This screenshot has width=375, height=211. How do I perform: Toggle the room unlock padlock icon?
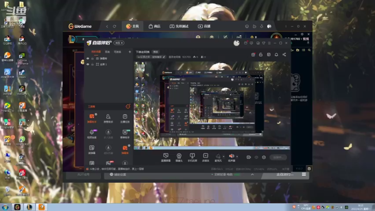pos(261,54)
